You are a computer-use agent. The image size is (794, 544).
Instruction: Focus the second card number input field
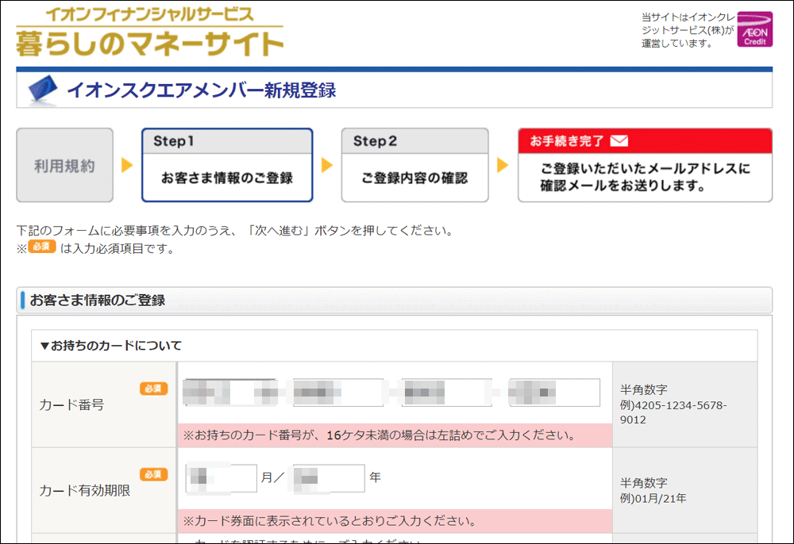coord(337,393)
